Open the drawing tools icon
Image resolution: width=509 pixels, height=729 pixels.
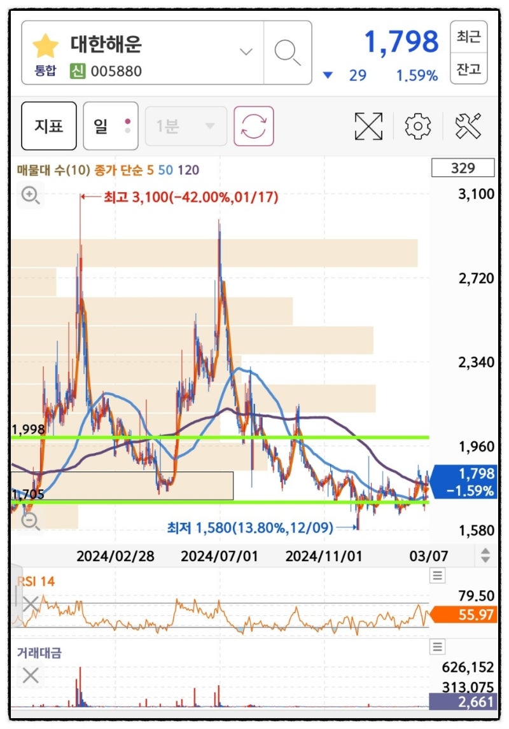[x=468, y=126]
